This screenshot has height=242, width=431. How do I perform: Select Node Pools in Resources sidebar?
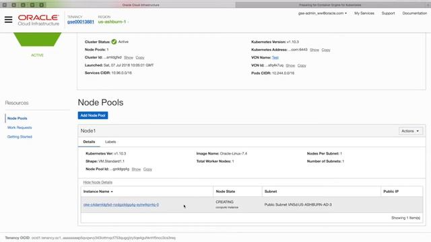[17, 118]
